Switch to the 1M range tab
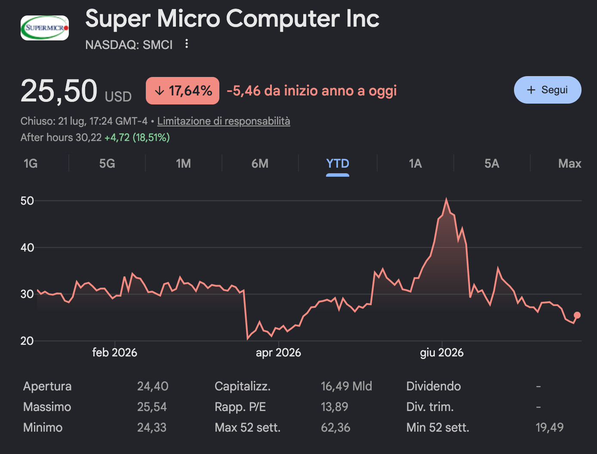The image size is (597, 454). point(184,164)
